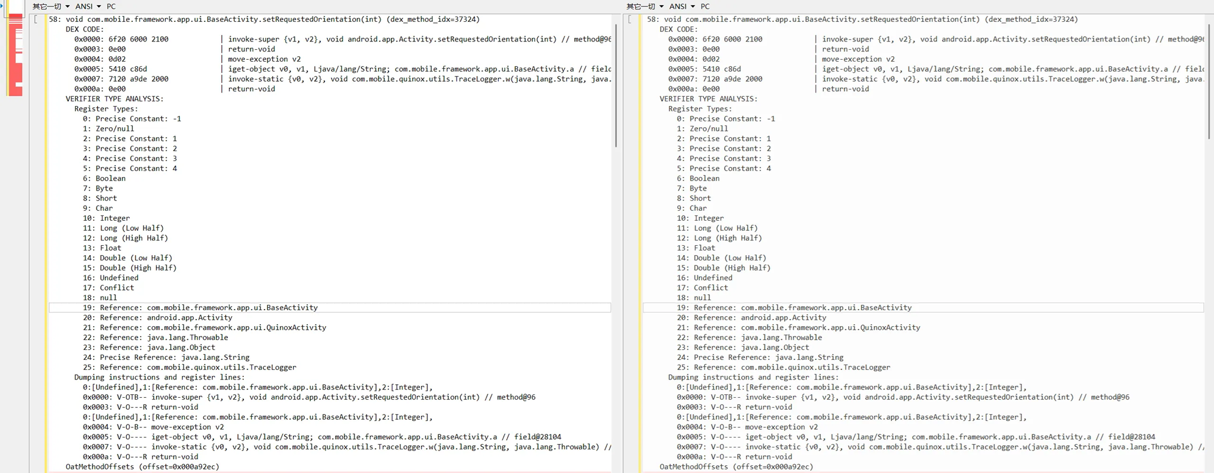This screenshot has height=473, width=1214.
Task: Open the 其它一切 dropdown in left pane
Action: (x=51, y=7)
